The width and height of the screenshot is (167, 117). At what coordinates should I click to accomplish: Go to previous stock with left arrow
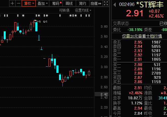pyautogui.click(x=115, y=5)
